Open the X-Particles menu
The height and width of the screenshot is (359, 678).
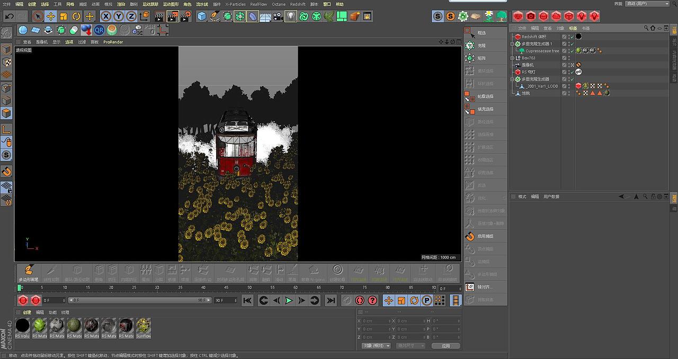[x=236, y=4]
